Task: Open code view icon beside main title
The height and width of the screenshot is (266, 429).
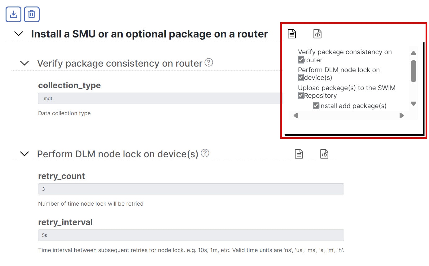Action: click(x=317, y=33)
